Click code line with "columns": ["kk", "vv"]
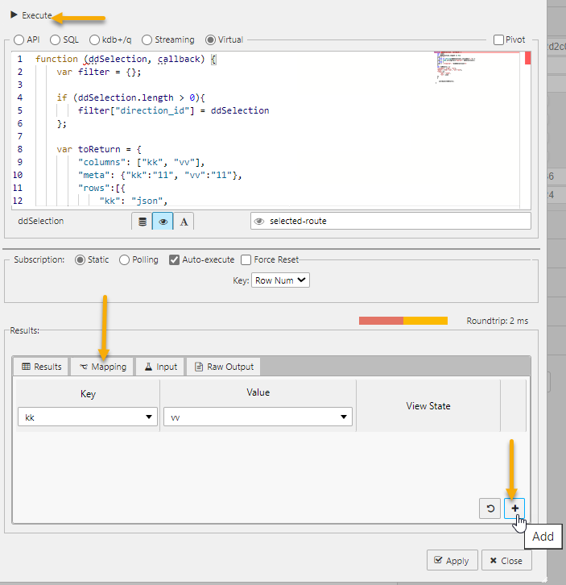This screenshot has width=566, height=585. [142, 162]
